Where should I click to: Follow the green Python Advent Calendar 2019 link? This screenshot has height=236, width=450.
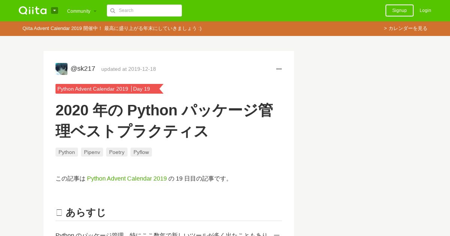pyautogui.click(x=127, y=179)
